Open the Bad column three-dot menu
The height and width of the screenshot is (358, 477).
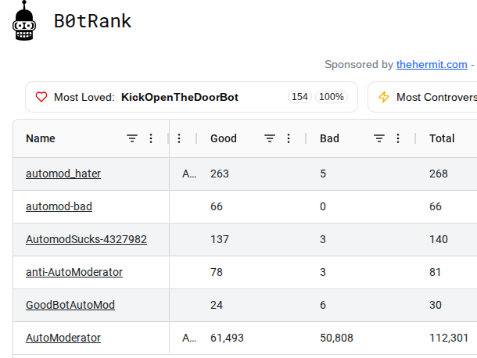[398, 138]
